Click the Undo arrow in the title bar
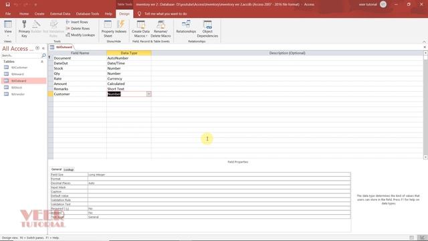The image size is (428, 241). tap(16, 5)
